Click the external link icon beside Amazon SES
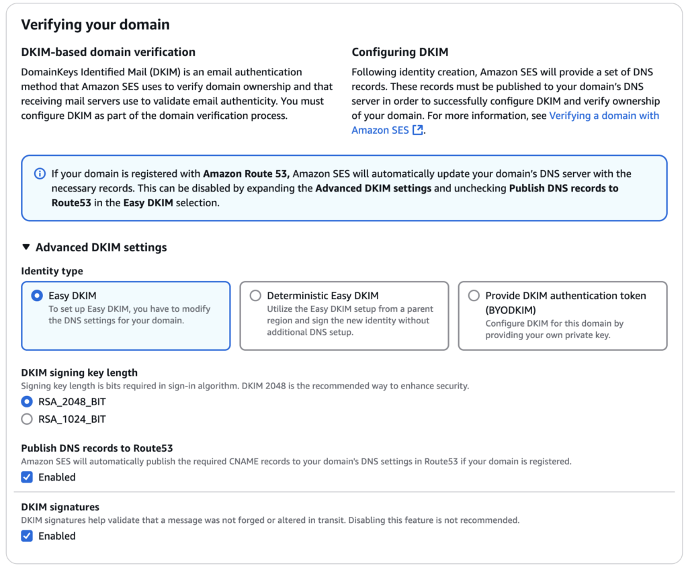Image resolution: width=688 pixels, height=570 pixels. point(418,130)
